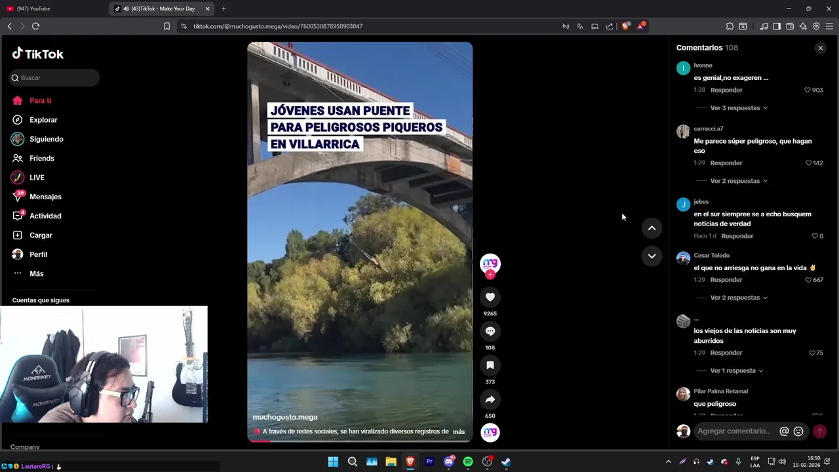
Task: Bookmark this page in address bar
Action: tap(166, 26)
